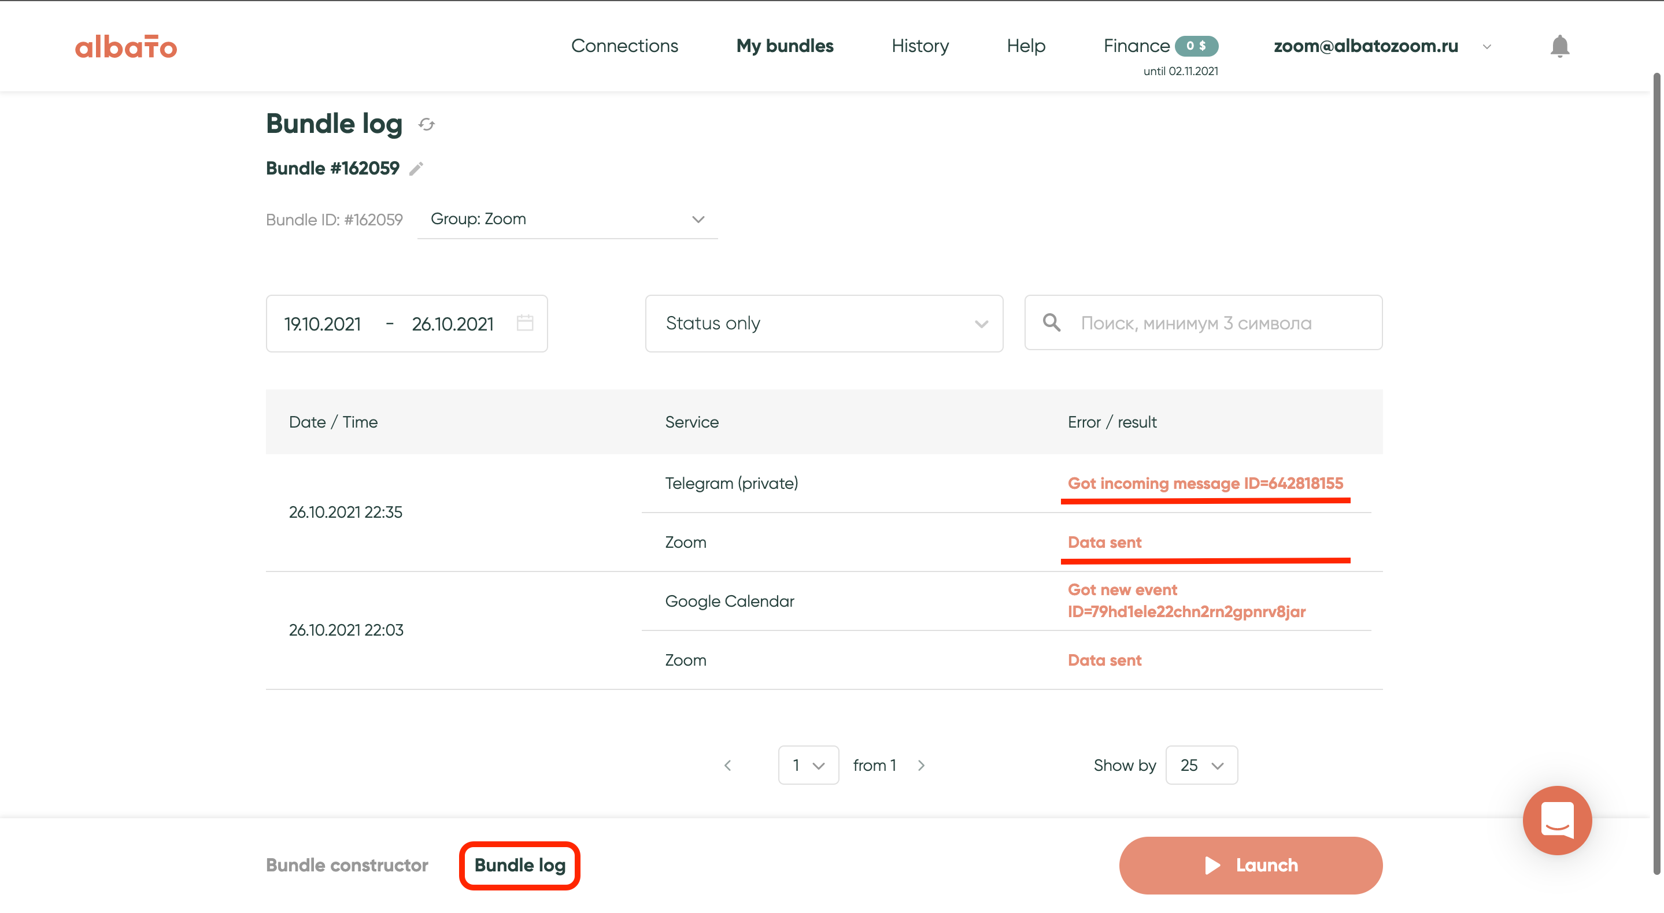
Task: Open Data sent result for 22:03 Zoom
Action: click(1104, 660)
